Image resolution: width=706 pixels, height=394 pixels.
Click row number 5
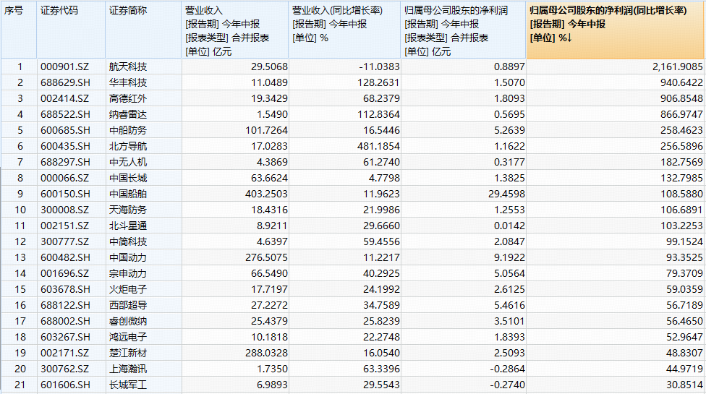coord(20,130)
